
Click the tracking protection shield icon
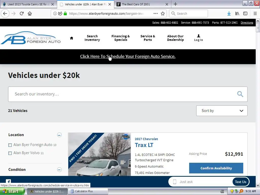click(x=60, y=13)
